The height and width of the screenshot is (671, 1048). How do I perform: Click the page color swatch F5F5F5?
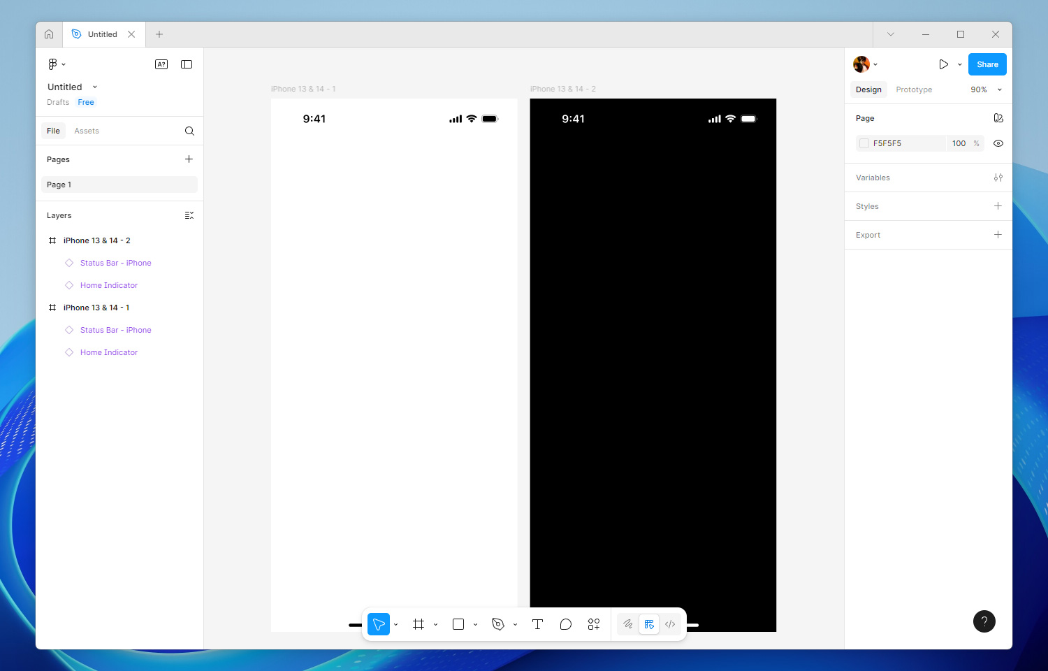[864, 143]
